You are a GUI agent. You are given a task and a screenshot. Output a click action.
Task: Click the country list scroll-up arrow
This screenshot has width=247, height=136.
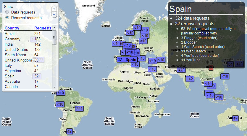point(54,28)
